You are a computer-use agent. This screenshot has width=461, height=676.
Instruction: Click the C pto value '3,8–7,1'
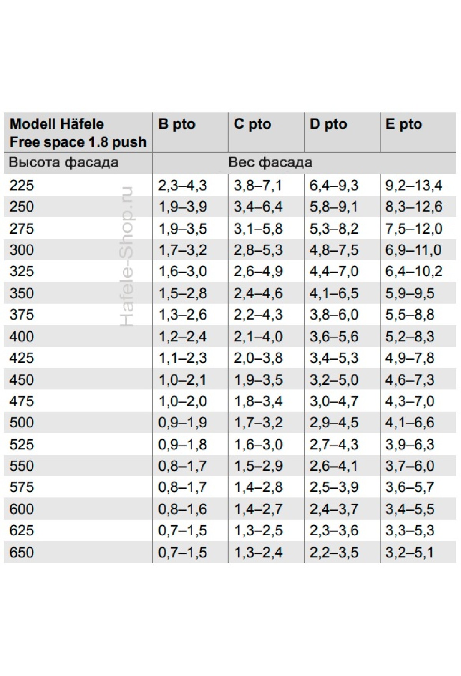[x=258, y=186]
